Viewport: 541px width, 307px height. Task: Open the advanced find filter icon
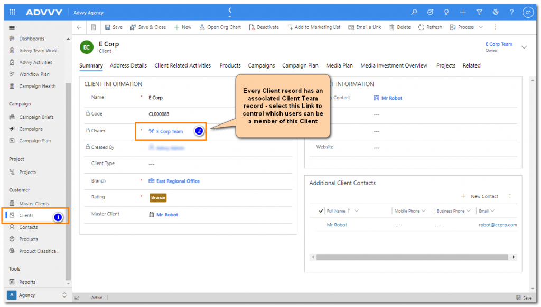click(x=479, y=12)
